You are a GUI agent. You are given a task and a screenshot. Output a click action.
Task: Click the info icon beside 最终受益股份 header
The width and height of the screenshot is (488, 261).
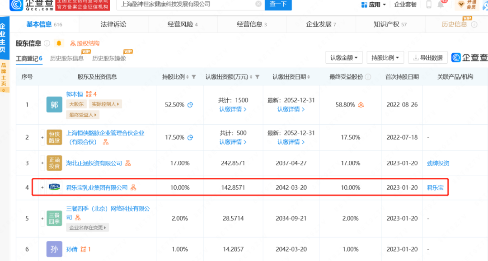[x=369, y=77]
